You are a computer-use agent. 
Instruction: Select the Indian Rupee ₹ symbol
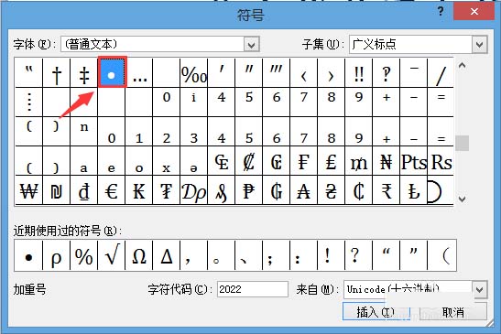(x=387, y=190)
